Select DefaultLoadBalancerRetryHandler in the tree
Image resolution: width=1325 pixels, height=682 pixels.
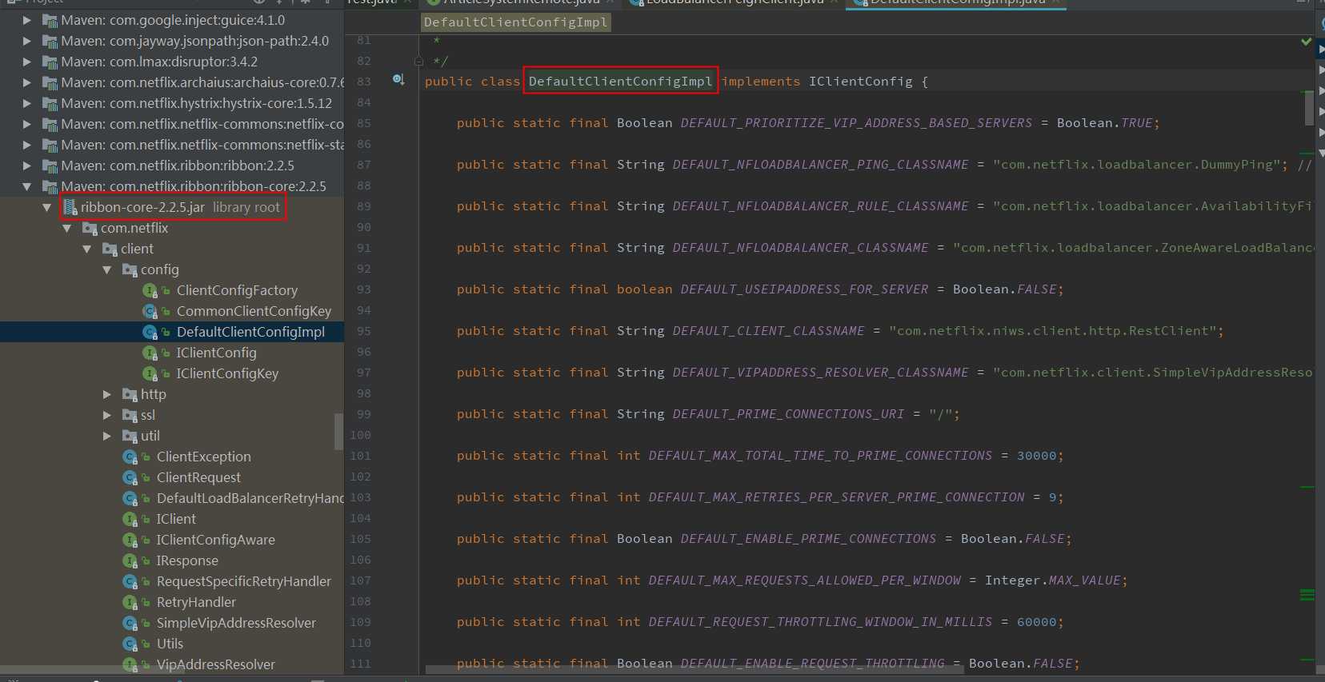coord(250,498)
